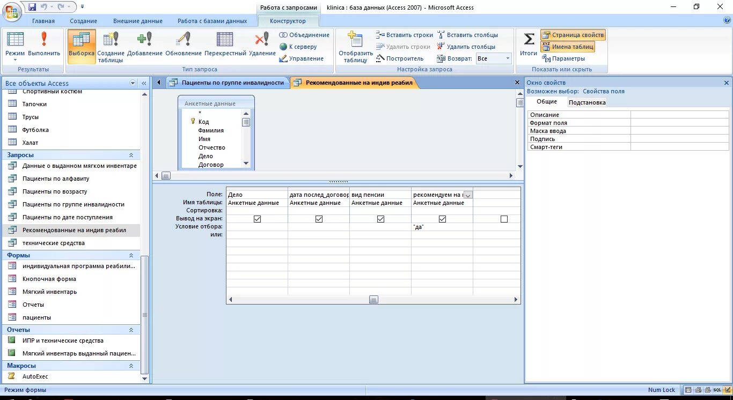Switch to Работа с базами данных tab
The image size is (733, 400).
(212, 21)
